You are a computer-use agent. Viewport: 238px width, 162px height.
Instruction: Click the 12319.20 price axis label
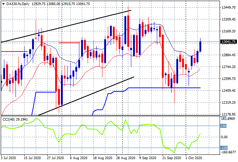[228, 103]
